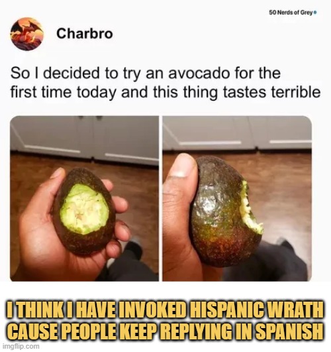Click the dark shoe at the bottom of the left photo

[133, 249]
